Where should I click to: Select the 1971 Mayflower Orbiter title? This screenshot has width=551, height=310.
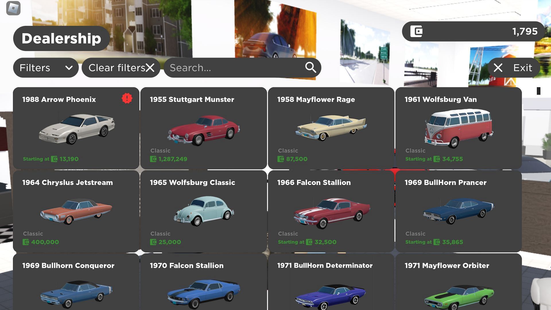point(447,266)
